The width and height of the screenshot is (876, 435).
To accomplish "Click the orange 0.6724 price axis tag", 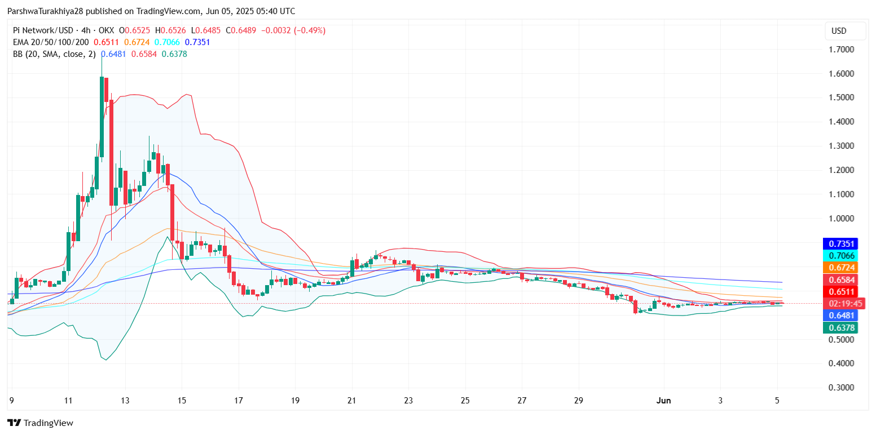I will (x=840, y=268).
